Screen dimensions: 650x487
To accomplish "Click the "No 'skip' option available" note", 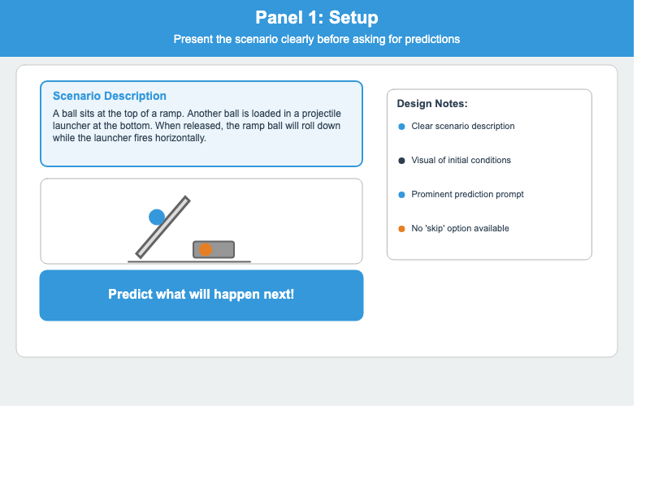I will point(460,229).
